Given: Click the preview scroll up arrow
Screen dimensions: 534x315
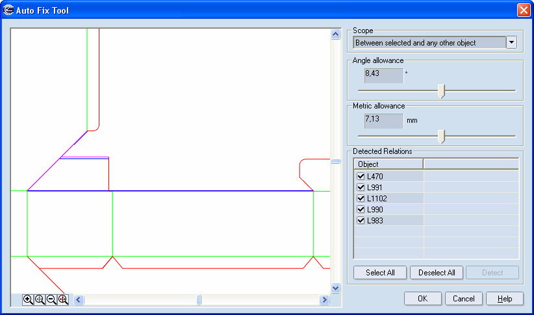Looking at the screenshot, I should [x=336, y=34].
